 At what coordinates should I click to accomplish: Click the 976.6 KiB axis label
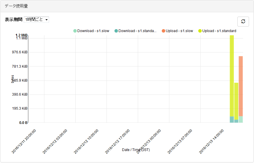(x=20, y=52)
